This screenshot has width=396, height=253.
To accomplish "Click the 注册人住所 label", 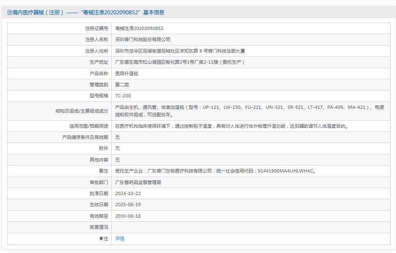I will (97, 51).
